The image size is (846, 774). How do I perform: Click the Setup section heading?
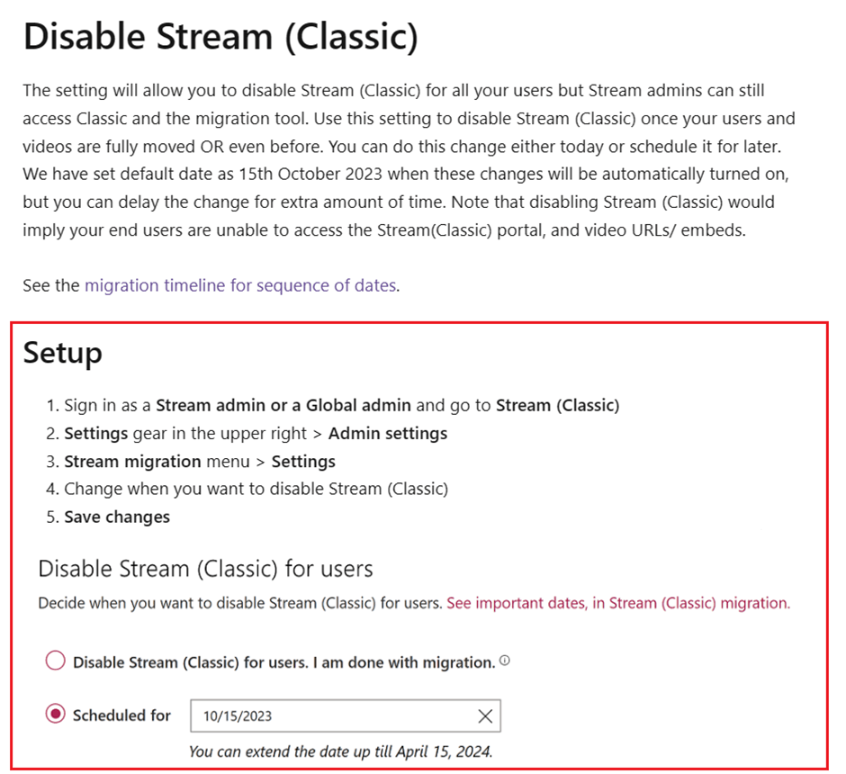point(61,354)
